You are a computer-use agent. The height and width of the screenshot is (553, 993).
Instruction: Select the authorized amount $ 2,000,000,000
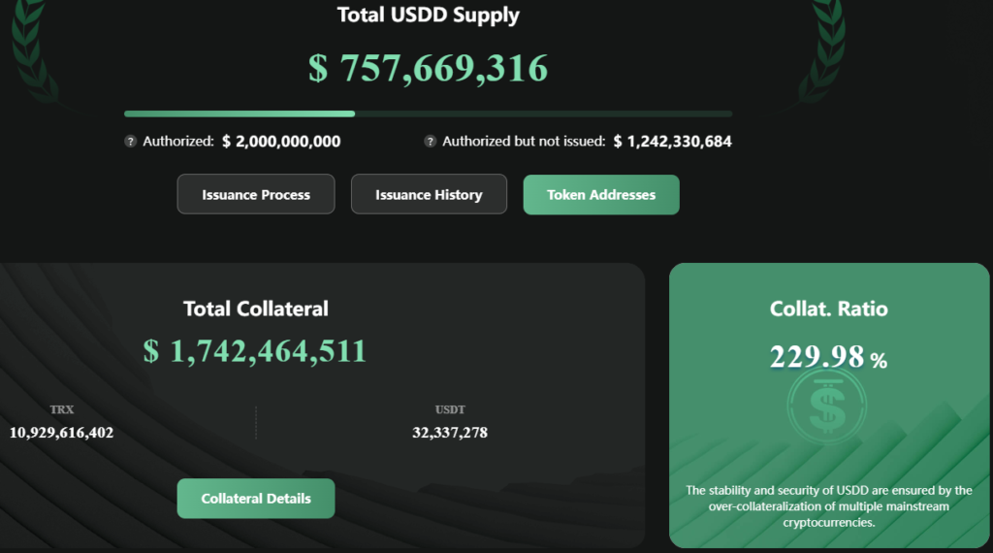pos(281,142)
